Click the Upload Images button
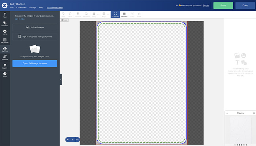256x146 pixels. 35,27
